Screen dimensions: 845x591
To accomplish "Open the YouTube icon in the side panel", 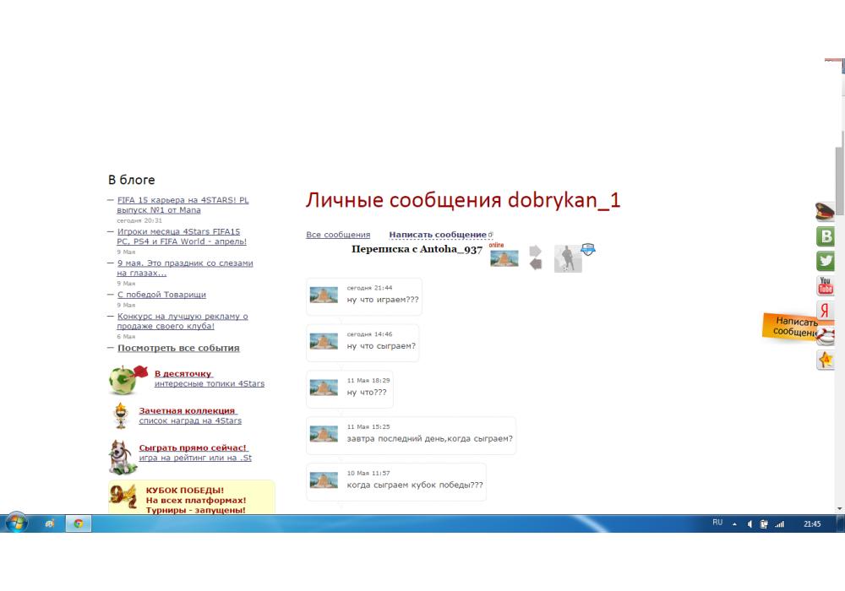I will pos(826,285).
